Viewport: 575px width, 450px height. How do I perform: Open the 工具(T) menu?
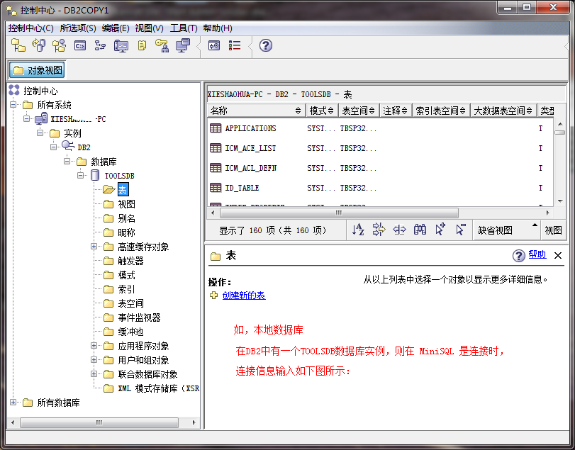click(x=184, y=28)
